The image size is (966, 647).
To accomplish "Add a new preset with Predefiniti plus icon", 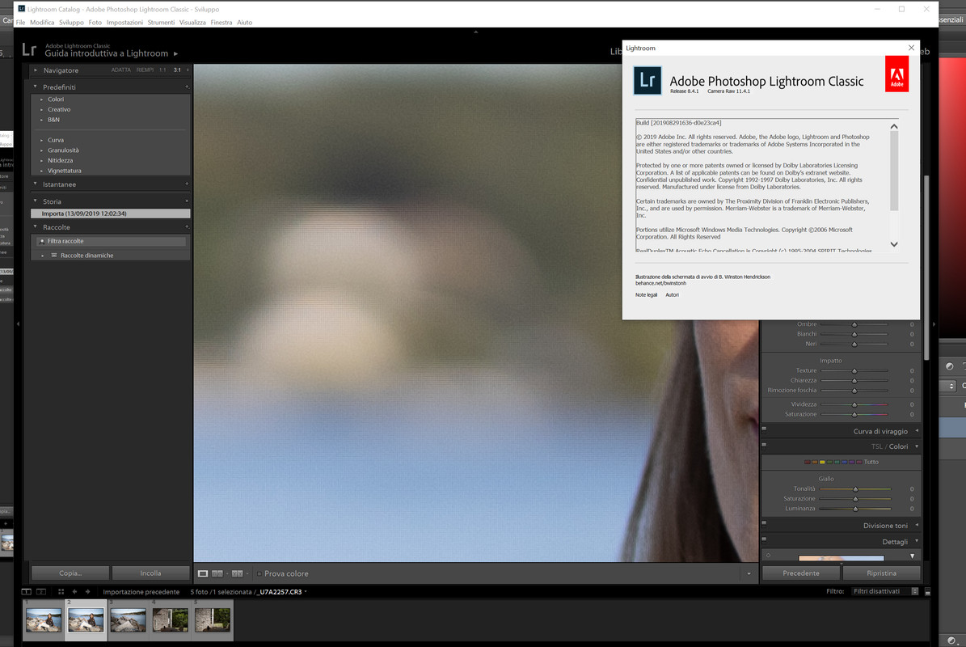I will [187, 87].
